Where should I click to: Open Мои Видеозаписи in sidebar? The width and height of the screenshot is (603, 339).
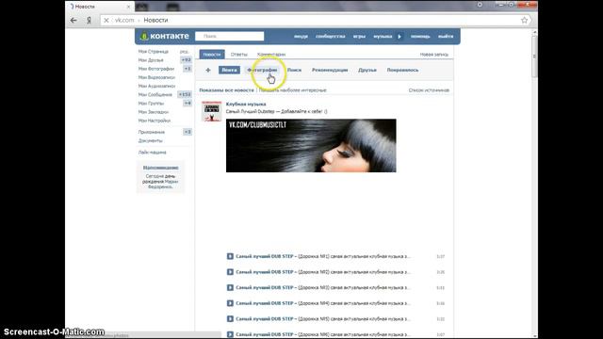[156, 77]
